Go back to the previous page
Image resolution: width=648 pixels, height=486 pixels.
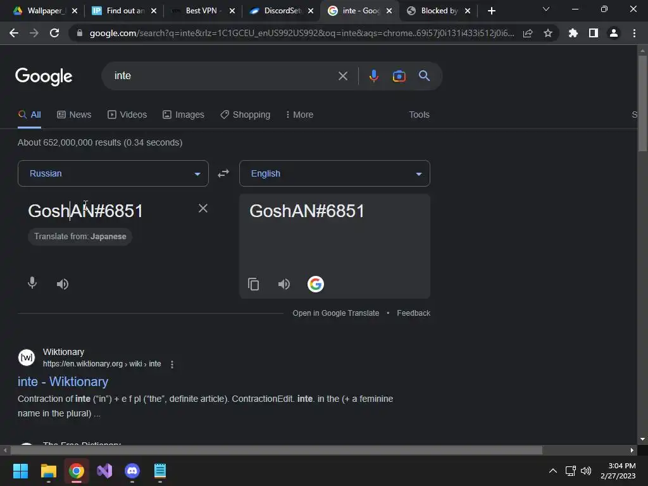[14, 33]
